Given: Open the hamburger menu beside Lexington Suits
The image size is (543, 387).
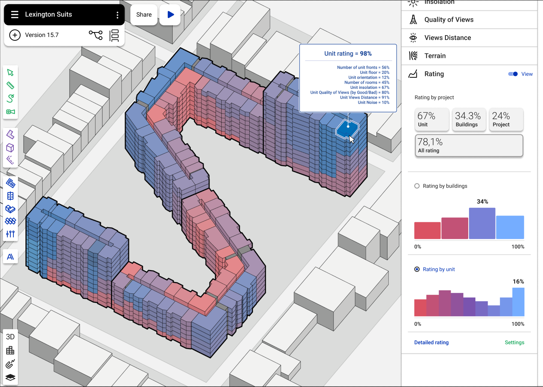Looking at the screenshot, I should pos(15,15).
